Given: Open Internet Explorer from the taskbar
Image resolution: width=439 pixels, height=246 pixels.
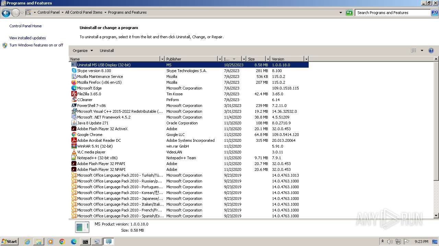Looking at the screenshot, I should 27,242.
